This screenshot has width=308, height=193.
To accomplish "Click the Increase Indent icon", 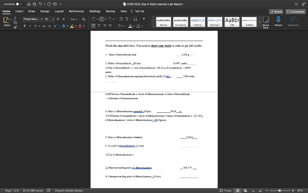I will click(x=126, y=19).
